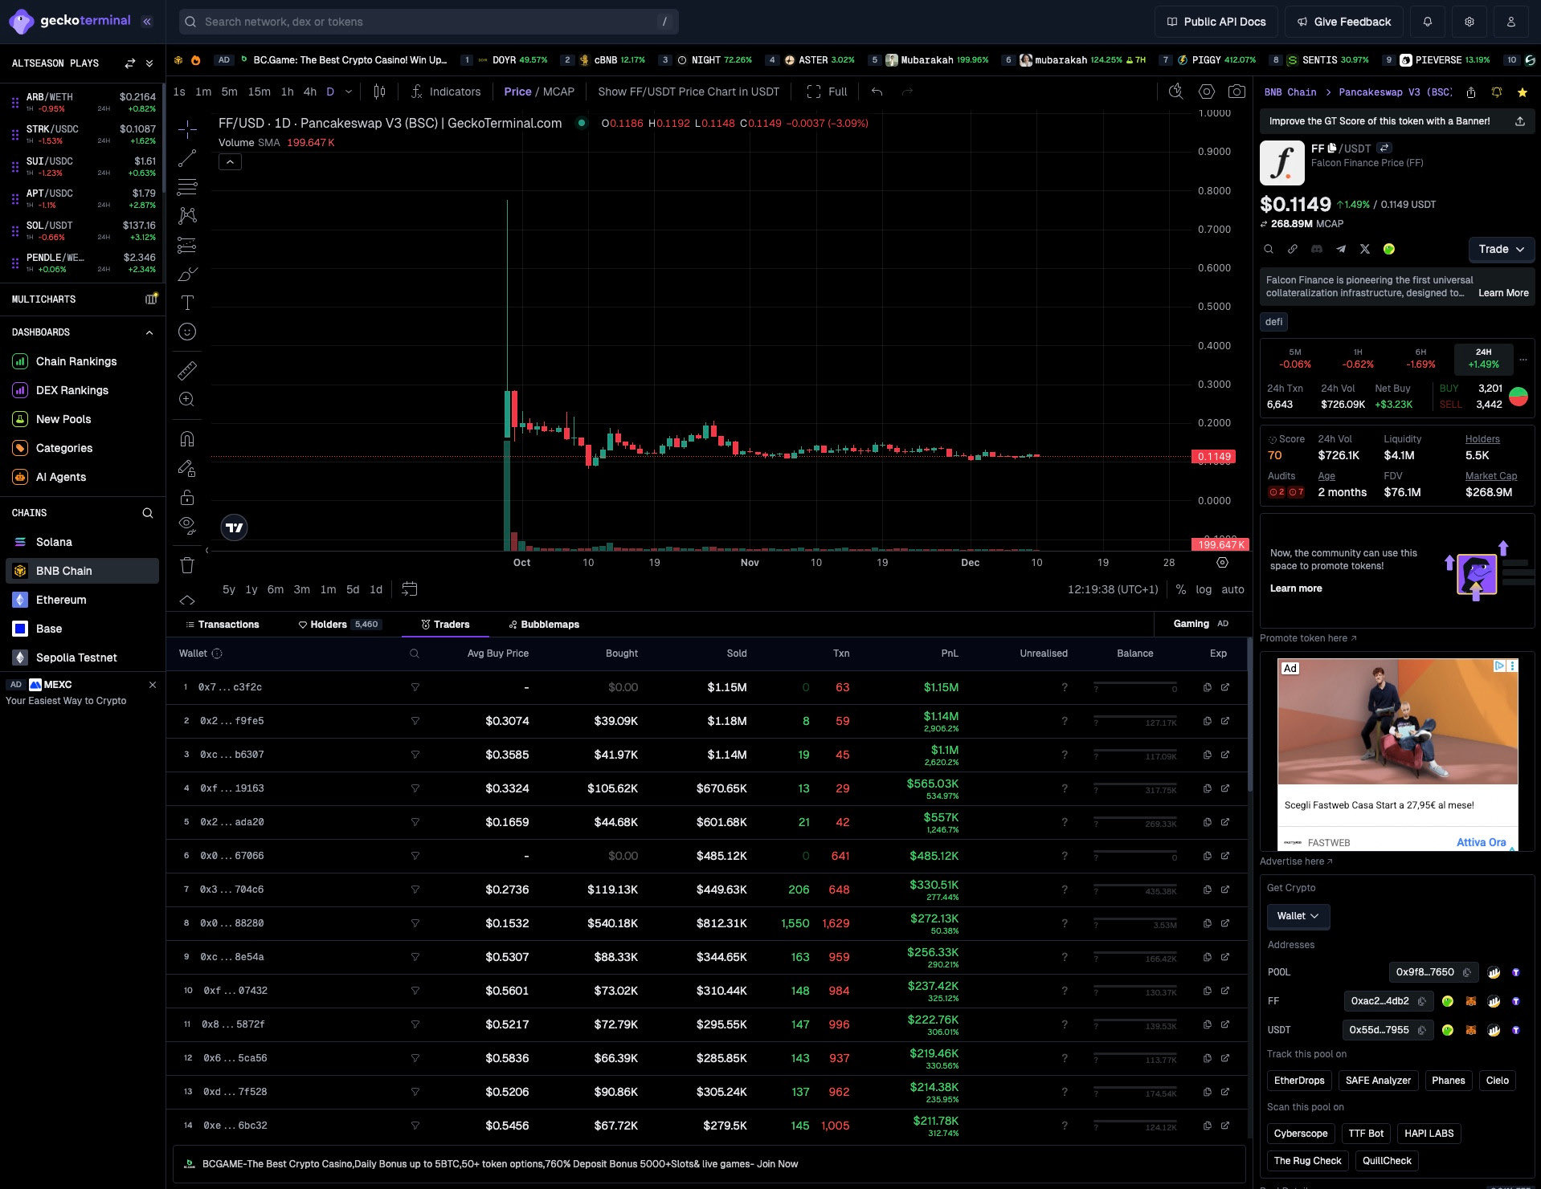Toggle auto scale on the chart

[1233, 589]
